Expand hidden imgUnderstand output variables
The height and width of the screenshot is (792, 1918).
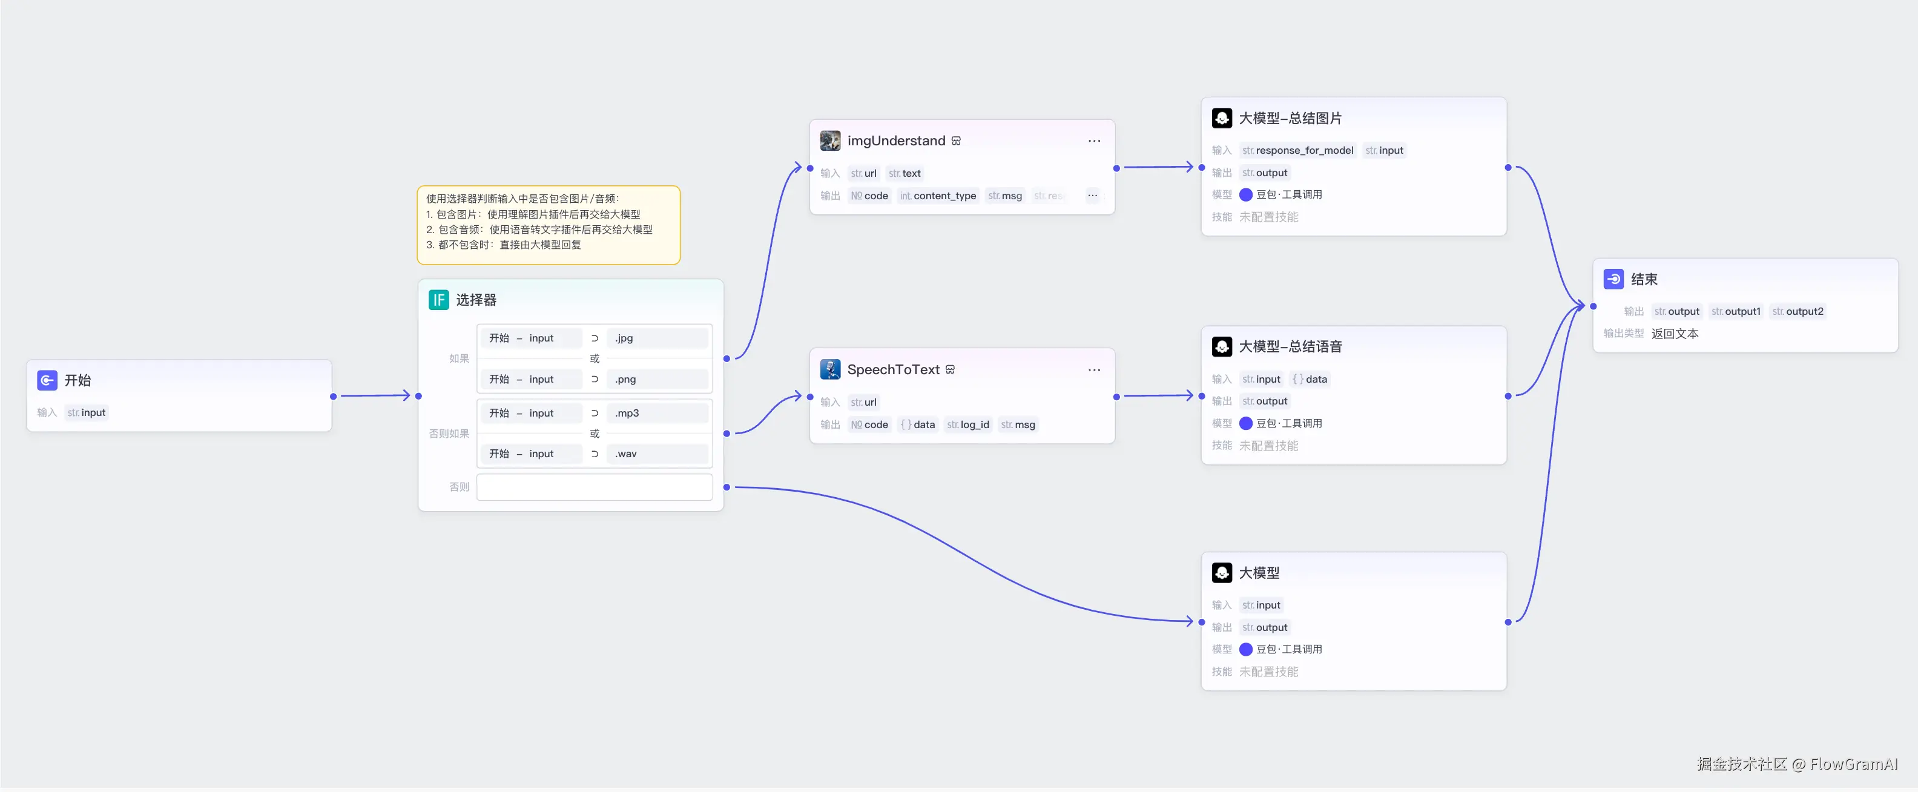click(1092, 196)
